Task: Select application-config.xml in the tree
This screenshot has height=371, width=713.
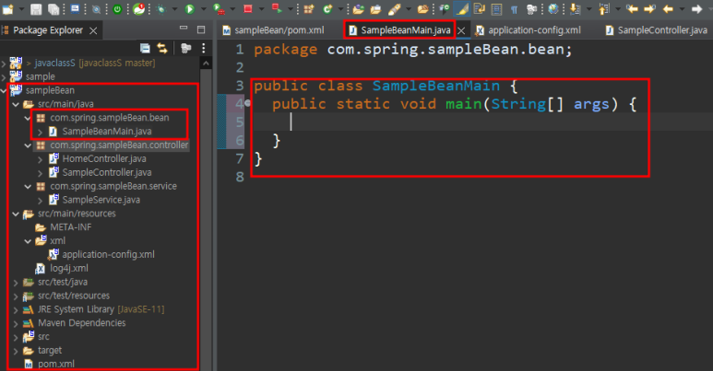Action: [108, 254]
